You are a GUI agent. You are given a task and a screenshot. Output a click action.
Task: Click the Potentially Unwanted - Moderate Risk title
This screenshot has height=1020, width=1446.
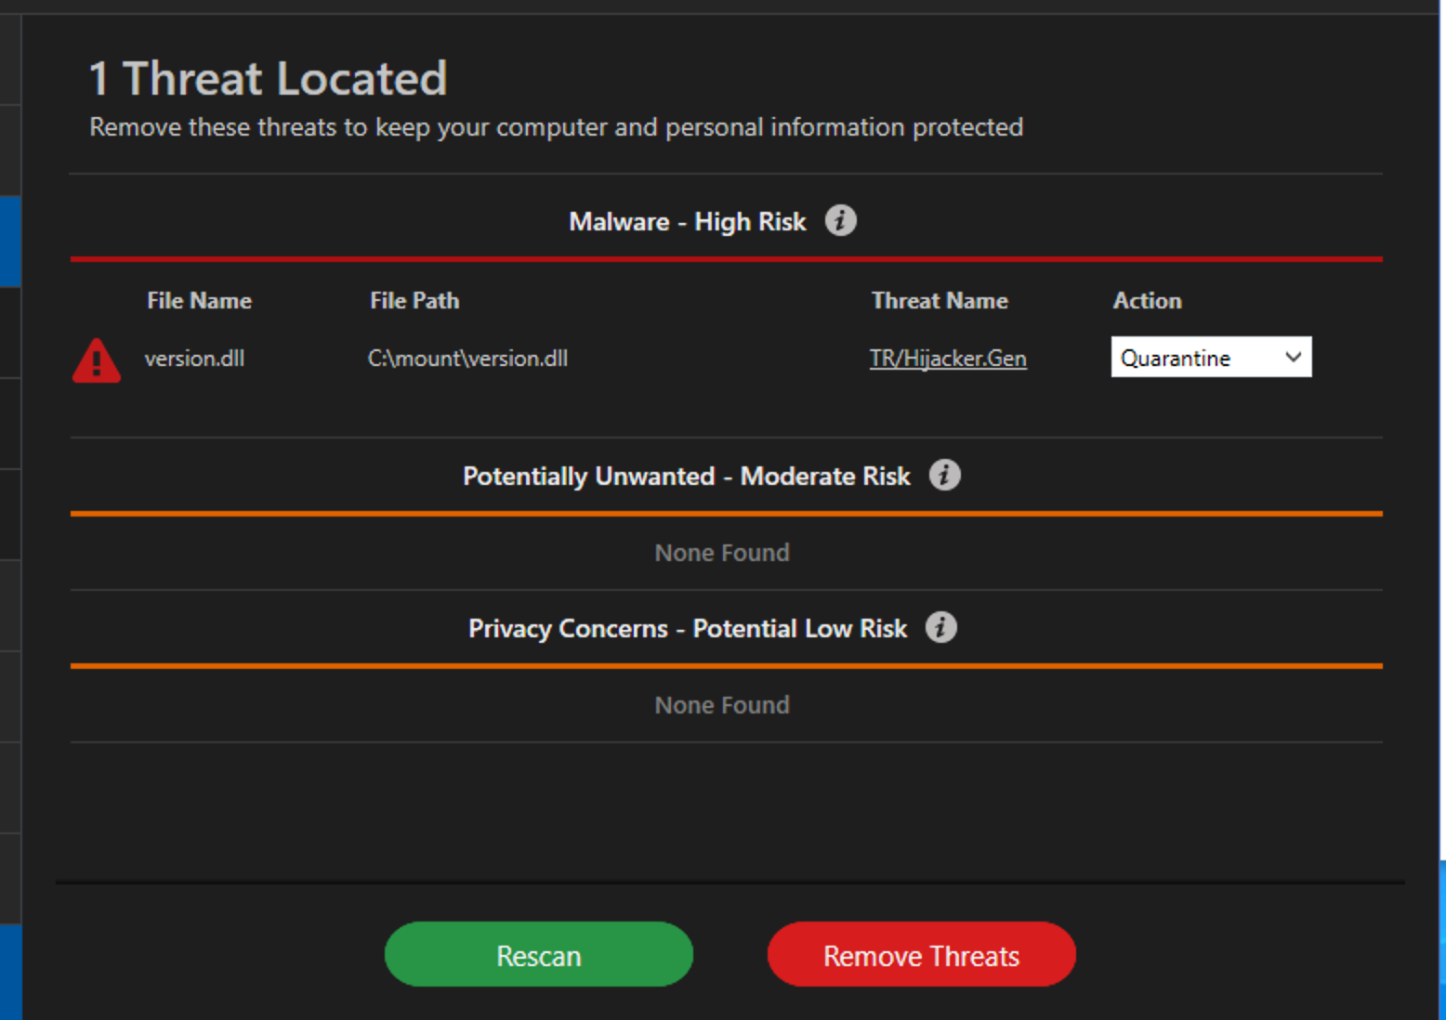(687, 477)
